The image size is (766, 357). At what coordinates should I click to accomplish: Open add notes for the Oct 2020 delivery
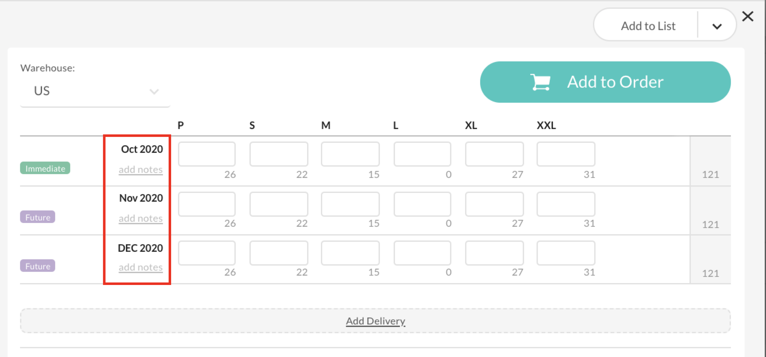pos(140,169)
